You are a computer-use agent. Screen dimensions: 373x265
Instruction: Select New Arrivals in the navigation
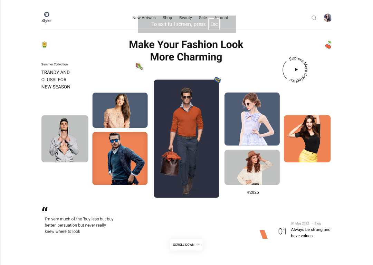pyautogui.click(x=144, y=18)
